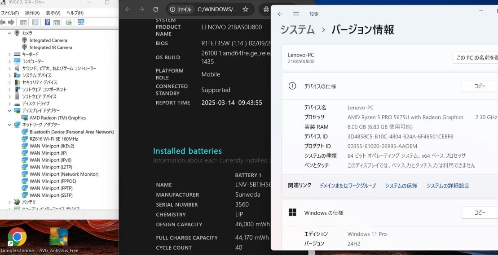
Task: Go to システム breadcrumb in Settings
Action: [x=298, y=30]
